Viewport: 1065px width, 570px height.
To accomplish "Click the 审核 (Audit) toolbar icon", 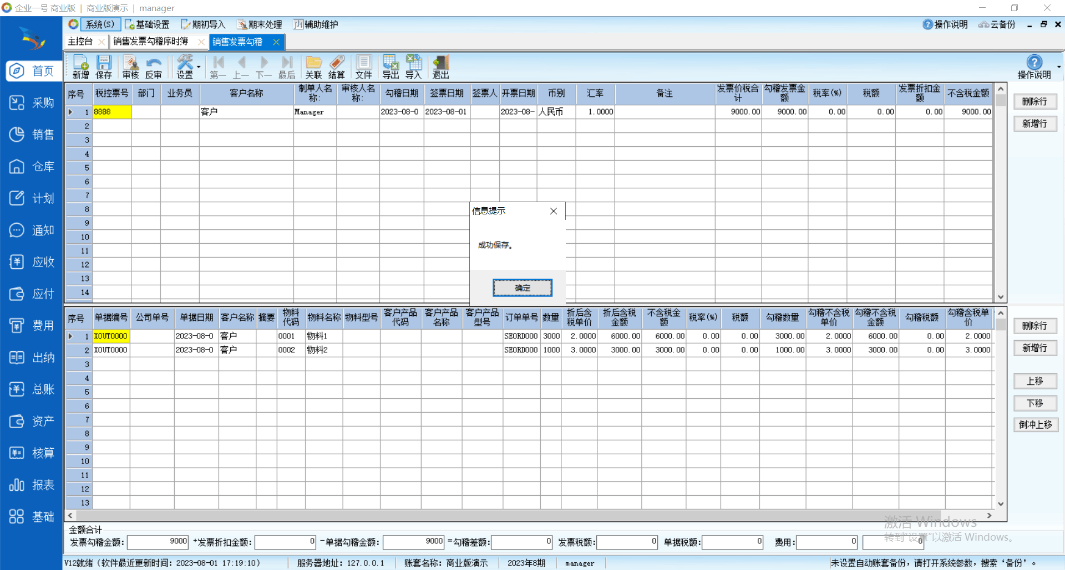I will click(x=131, y=67).
